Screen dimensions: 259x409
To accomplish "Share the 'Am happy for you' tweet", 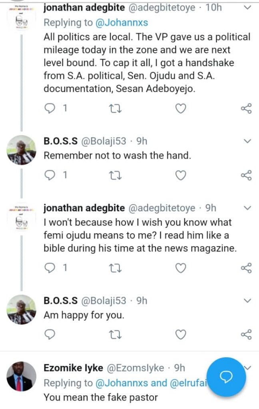I will [x=246, y=334].
